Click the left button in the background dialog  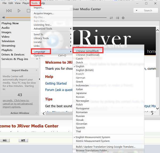pyautogui.click(x=5, y=140)
